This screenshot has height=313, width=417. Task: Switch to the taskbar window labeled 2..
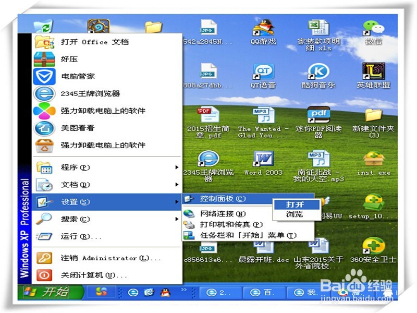click(x=220, y=293)
